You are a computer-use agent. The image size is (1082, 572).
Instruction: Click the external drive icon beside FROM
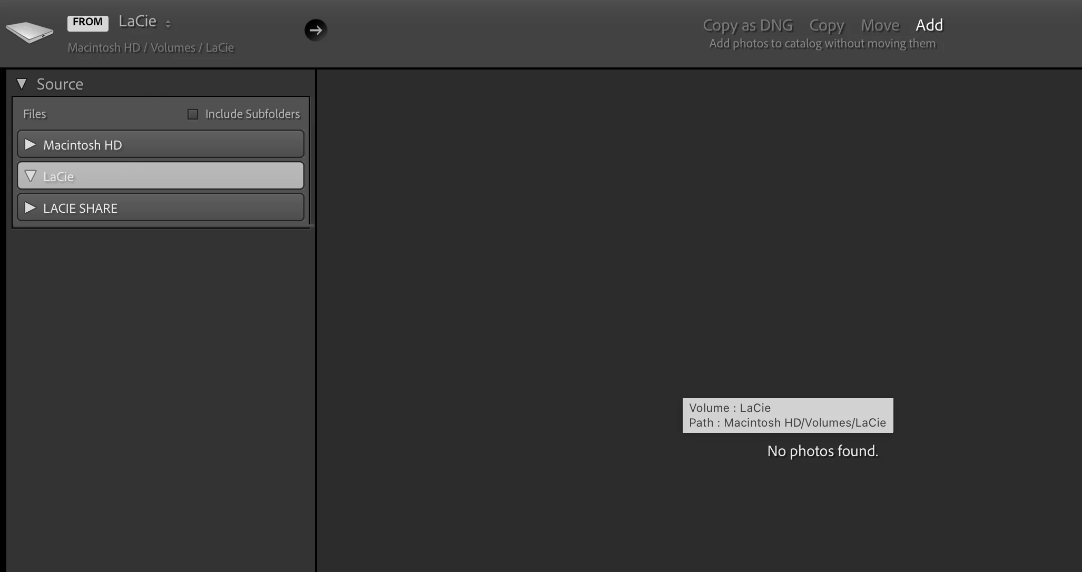[x=29, y=32]
